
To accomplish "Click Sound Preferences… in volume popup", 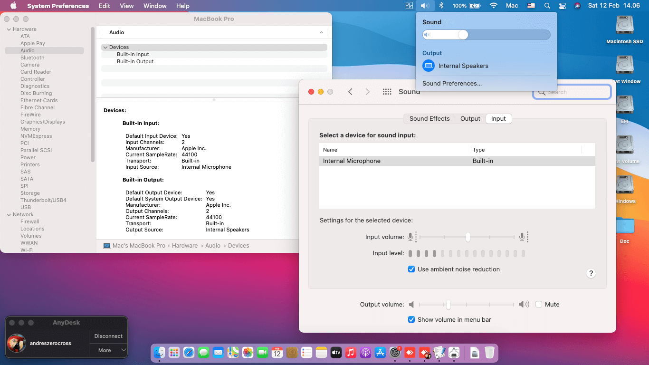I will pyautogui.click(x=452, y=83).
